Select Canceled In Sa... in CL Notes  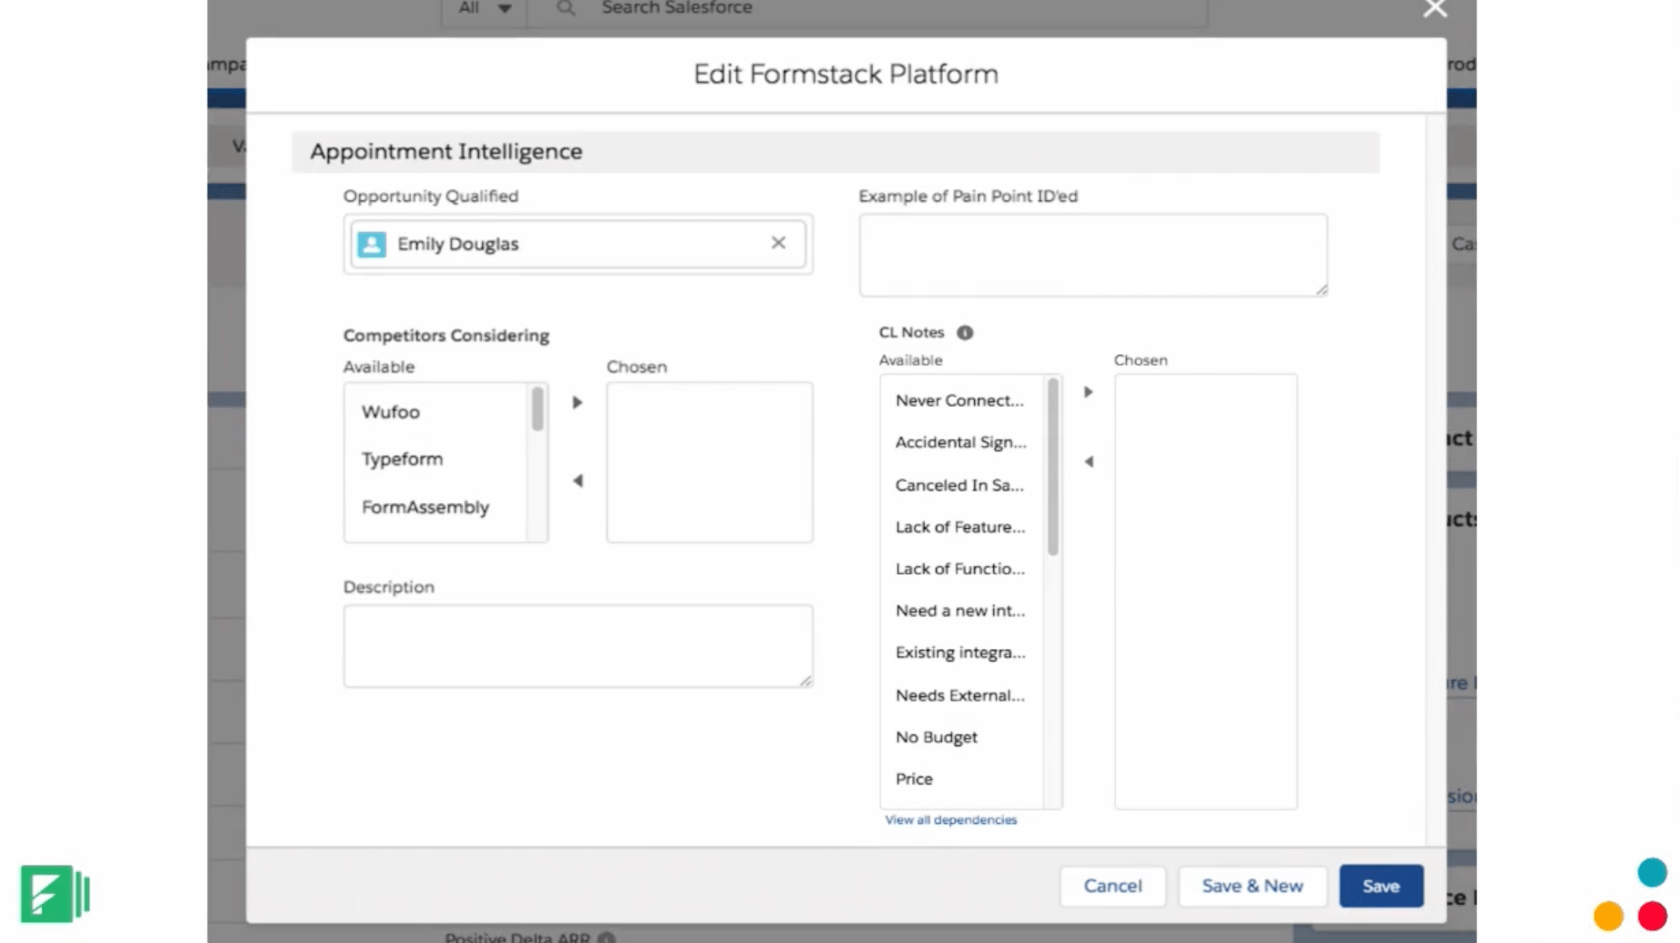[x=961, y=485]
